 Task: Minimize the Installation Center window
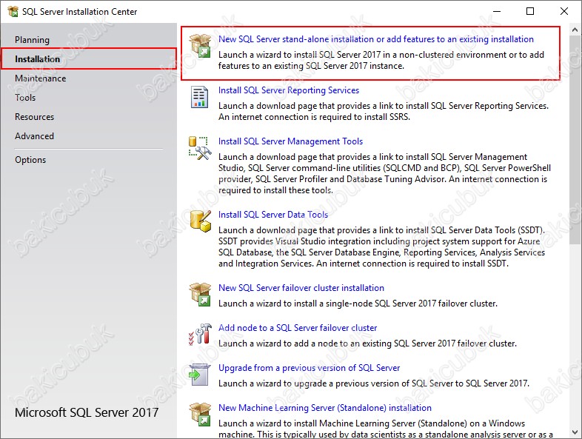(x=497, y=11)
